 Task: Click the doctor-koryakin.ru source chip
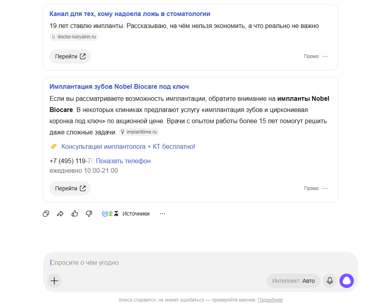pos(74,37)
